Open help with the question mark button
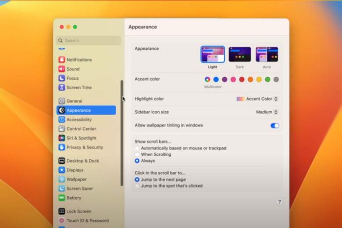342x228 pixels. (279, 202)
